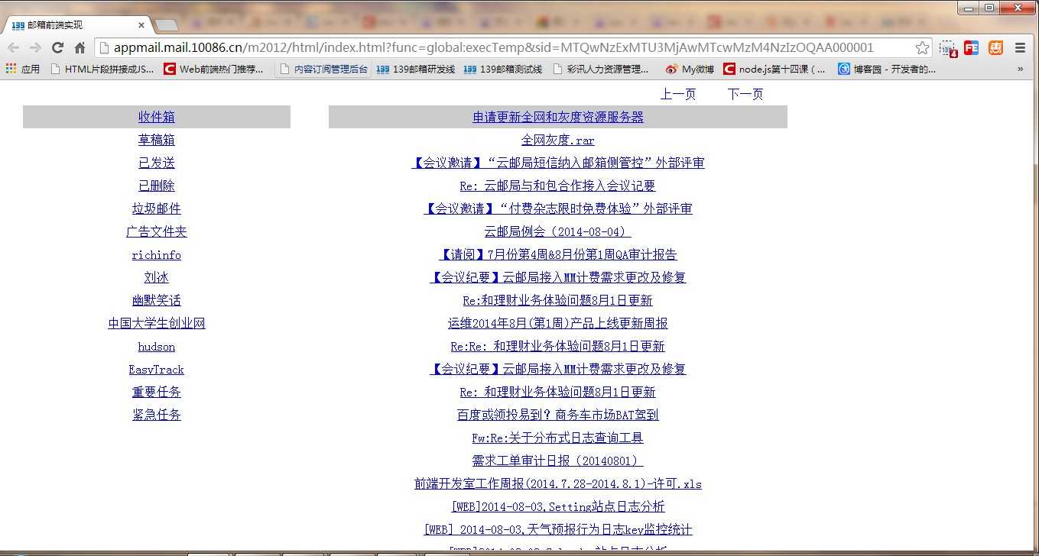Image resolution: width=1039 pixels, height=556 pixels.
Task: Bookmark this page with the star icon
Action: click(x=922, y=47)
